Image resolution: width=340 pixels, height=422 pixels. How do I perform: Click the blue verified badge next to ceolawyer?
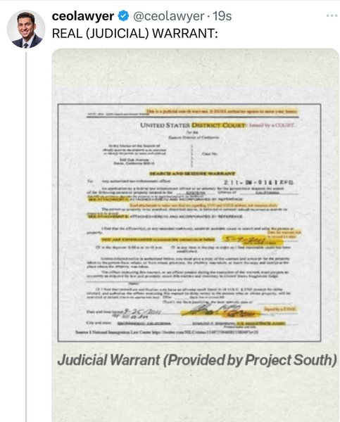coord(123,16)
